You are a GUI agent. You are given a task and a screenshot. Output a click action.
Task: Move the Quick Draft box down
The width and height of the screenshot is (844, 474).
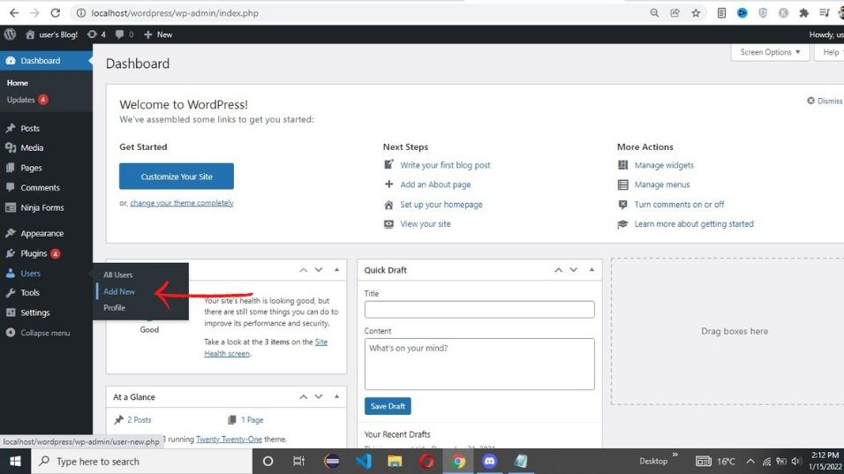pyautogui.click(x=573, y=270)
